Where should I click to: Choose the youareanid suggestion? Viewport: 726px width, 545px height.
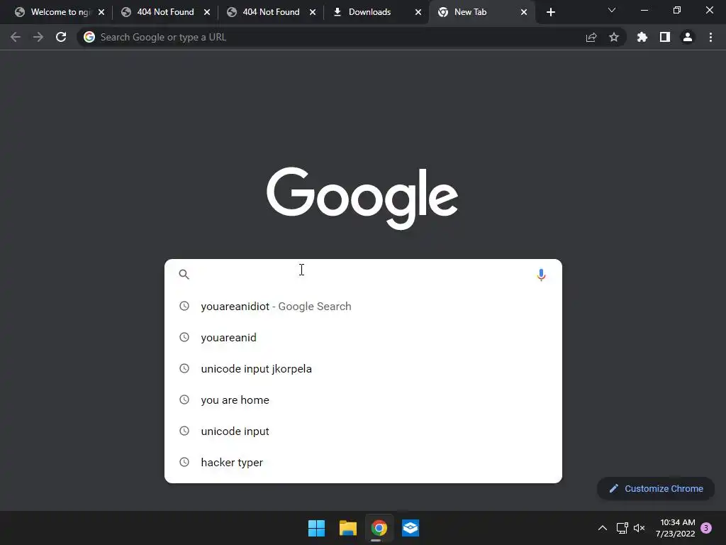click(363, 337)
